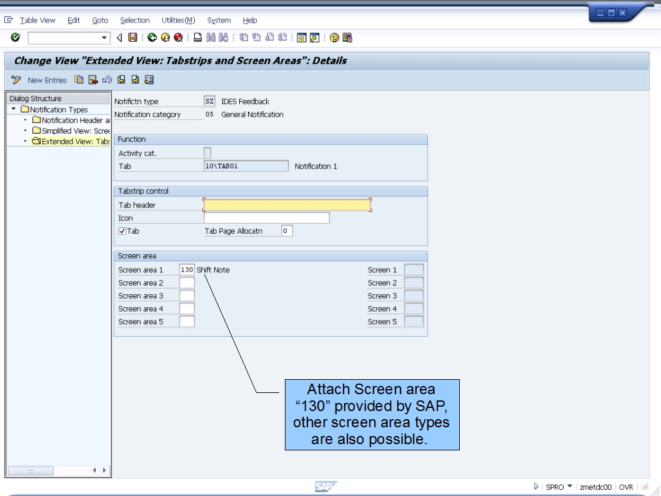
Task: Click the OVR status bar entry
Action: coord(626,487)
